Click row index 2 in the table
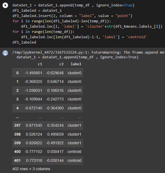The height and width of the screenshot is (173, 165). pos(17,91)
